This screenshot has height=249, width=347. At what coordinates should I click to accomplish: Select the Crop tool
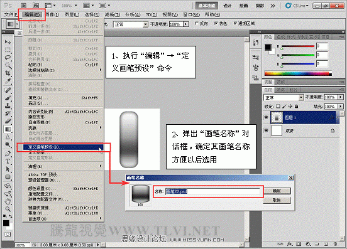(x=8, y=73)
